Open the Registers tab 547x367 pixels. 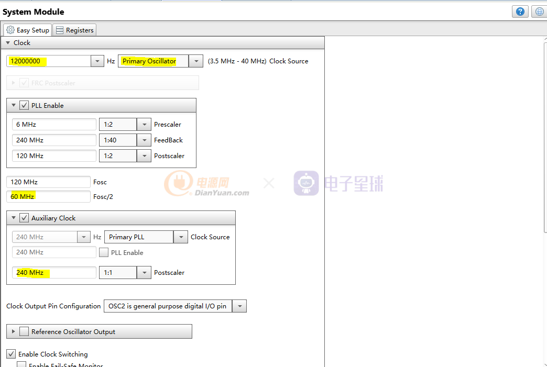coord(74,30)
